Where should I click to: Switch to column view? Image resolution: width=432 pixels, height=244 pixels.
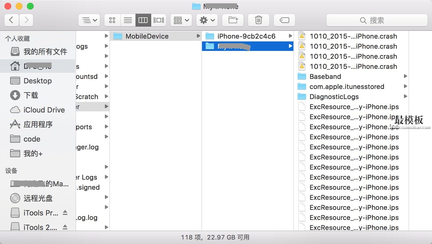point(143,20)
